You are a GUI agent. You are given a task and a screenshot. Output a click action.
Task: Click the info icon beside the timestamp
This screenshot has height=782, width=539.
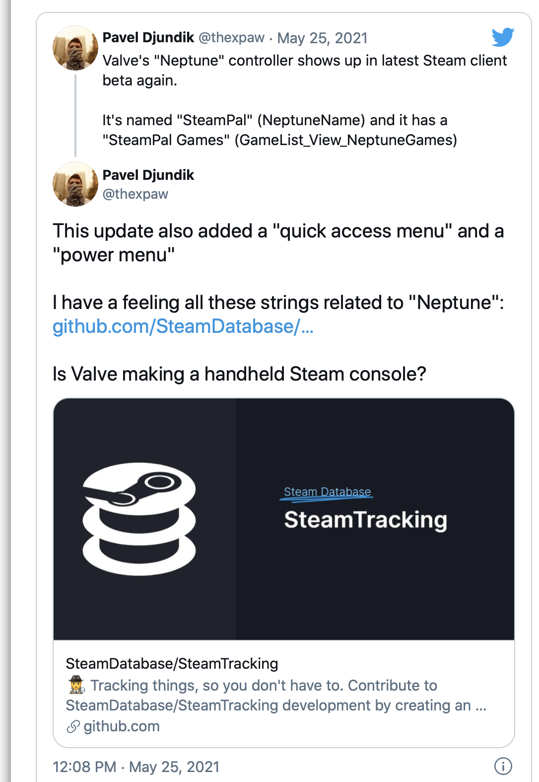pos(503,766)
